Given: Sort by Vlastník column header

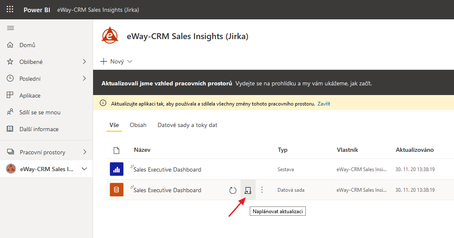Looking at the screenshot, I should 347,150.
